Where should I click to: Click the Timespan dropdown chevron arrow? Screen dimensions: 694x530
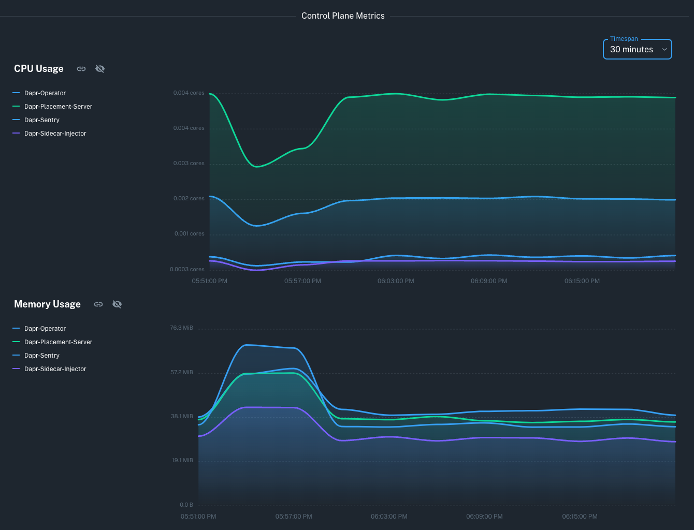pos(664,50)
